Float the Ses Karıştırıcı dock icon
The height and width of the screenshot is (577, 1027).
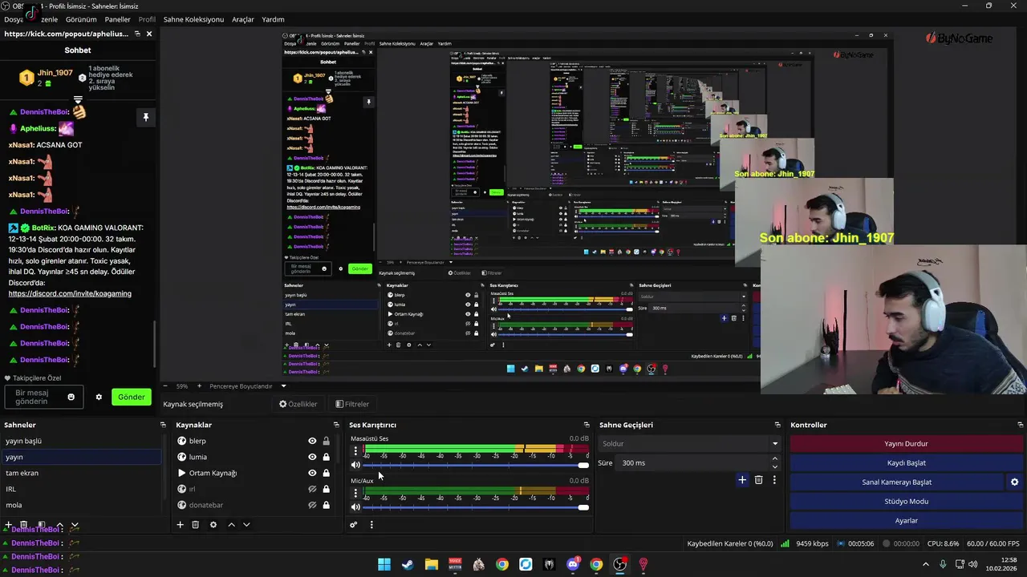click(x=587, y=425)
